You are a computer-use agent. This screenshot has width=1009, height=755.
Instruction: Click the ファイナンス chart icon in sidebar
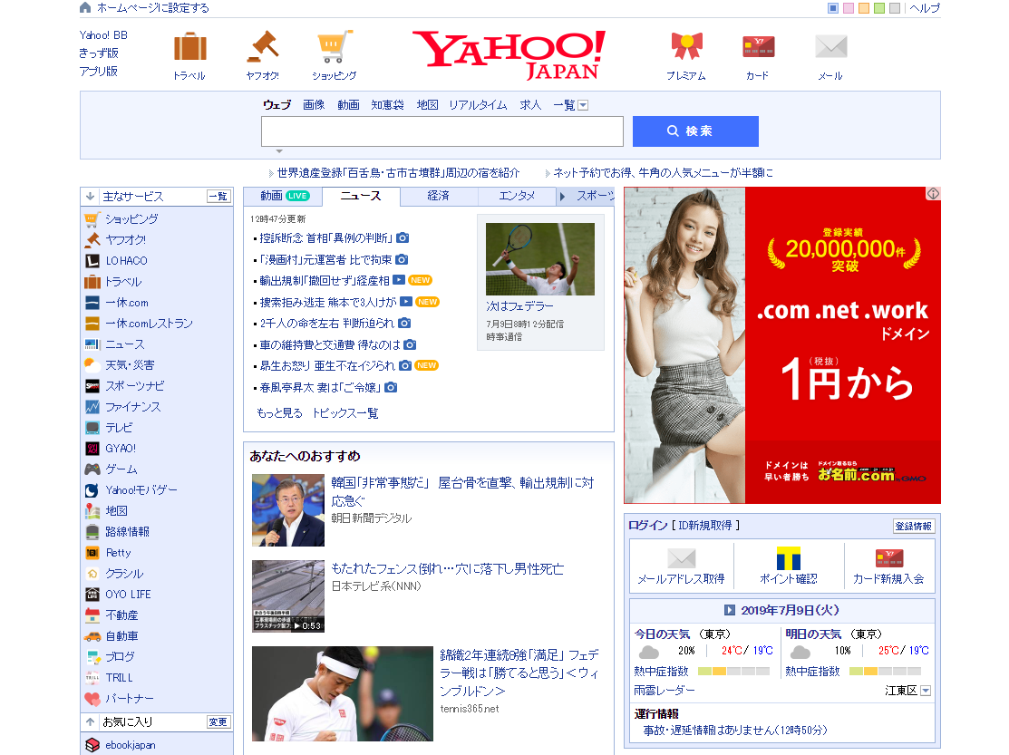click(92, 406)
